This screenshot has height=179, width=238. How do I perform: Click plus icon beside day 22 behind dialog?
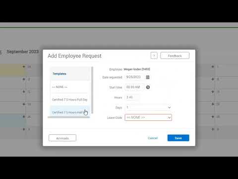pos(213,104)
